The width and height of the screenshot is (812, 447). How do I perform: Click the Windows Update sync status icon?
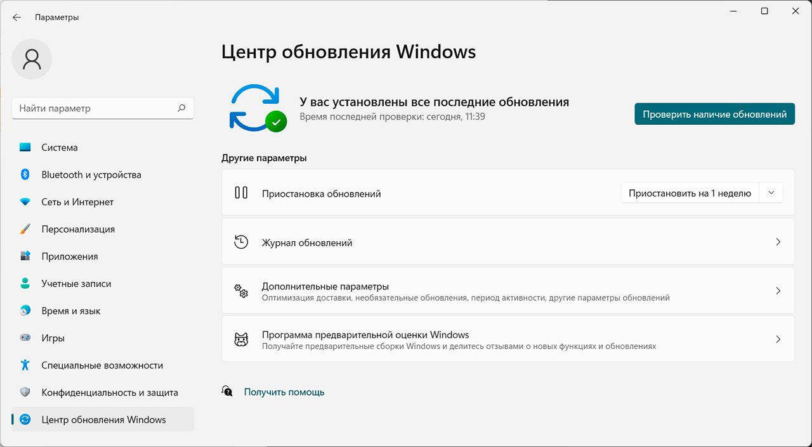click(x=257, y=108)
